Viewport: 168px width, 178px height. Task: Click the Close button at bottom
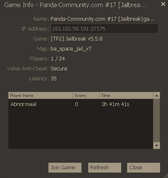pos(144,168)
